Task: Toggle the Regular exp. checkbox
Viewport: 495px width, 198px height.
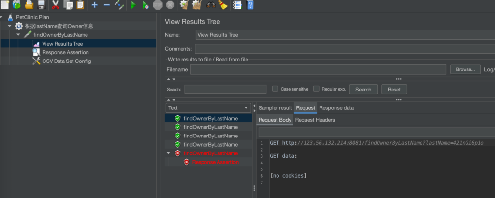Action: pyautogui.click(x=316, y=89)
